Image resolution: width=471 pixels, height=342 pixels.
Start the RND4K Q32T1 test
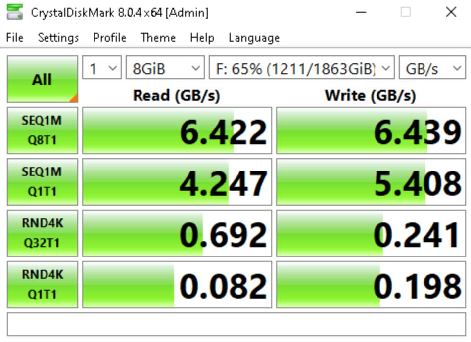(43, 233)
